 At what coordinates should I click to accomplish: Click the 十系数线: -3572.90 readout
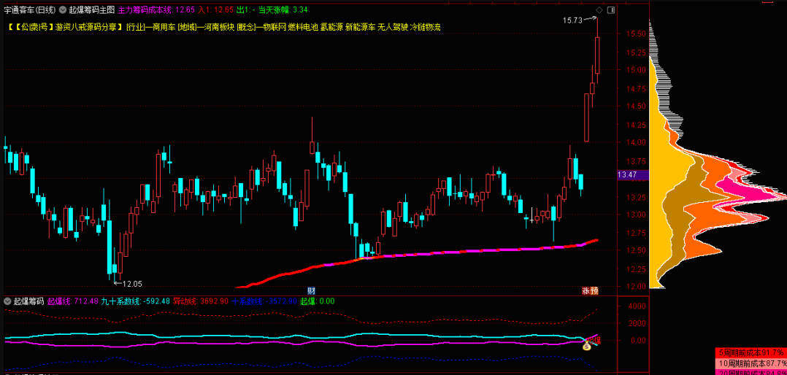[x=264, y=301]
